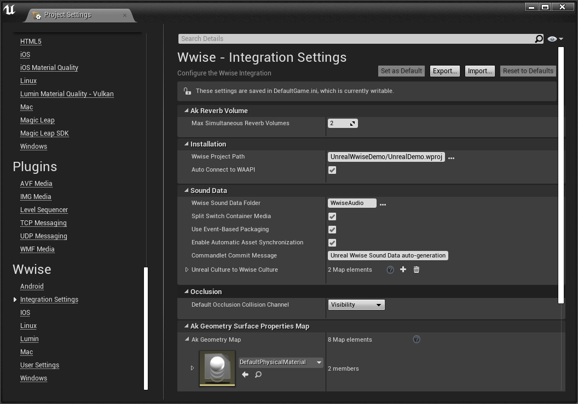The height and width of the screenshot is (404, 578).
Task: Click the Commandlet Commit Message field
Action: coord(388,256)
